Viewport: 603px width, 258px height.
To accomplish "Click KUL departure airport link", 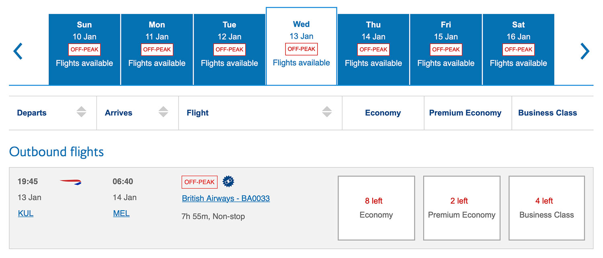I will click(x=26, y=213).
